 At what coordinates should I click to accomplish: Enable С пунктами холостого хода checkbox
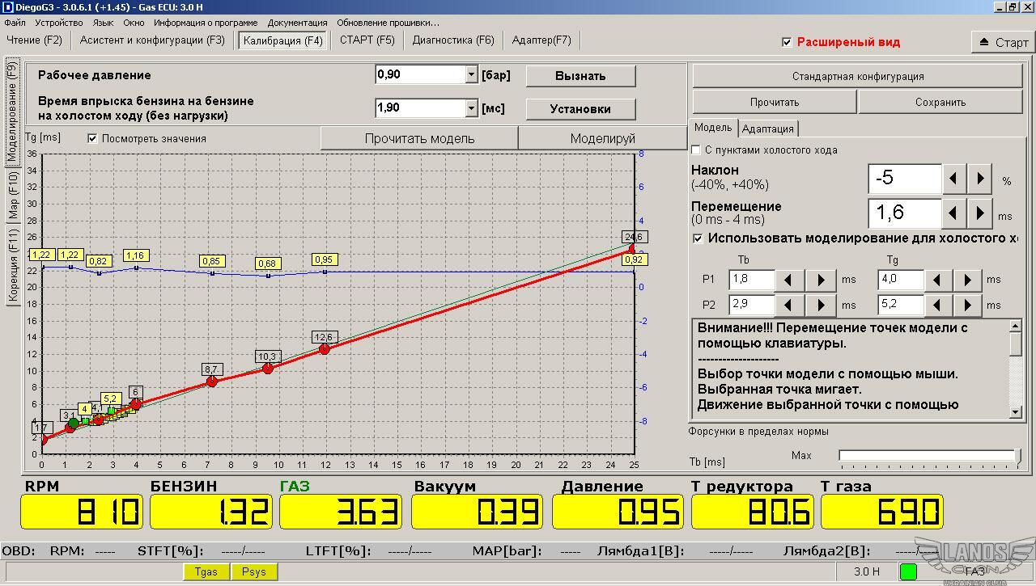[x=696, y=150]
